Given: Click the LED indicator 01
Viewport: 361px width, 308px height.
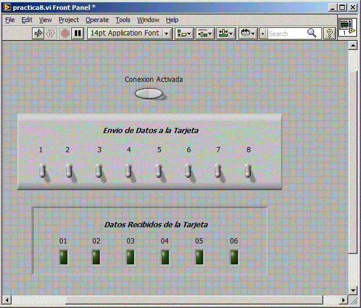Looking at the screenshot, I should [63, 257].
